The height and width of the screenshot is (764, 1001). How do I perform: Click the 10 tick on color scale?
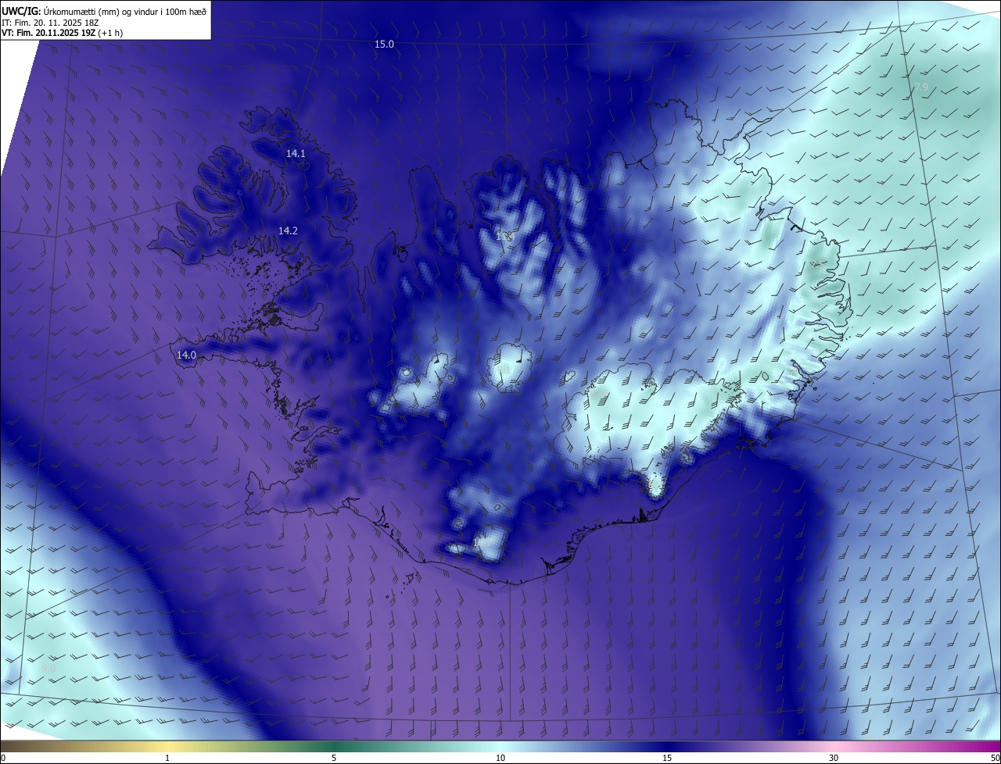coord(500,759)
